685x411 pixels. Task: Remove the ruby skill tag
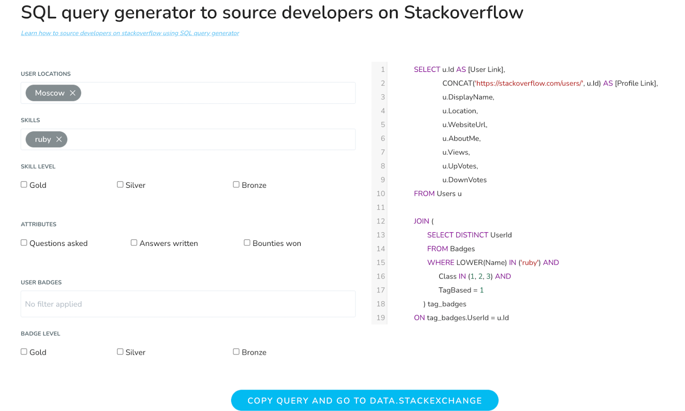click(59, 139)
